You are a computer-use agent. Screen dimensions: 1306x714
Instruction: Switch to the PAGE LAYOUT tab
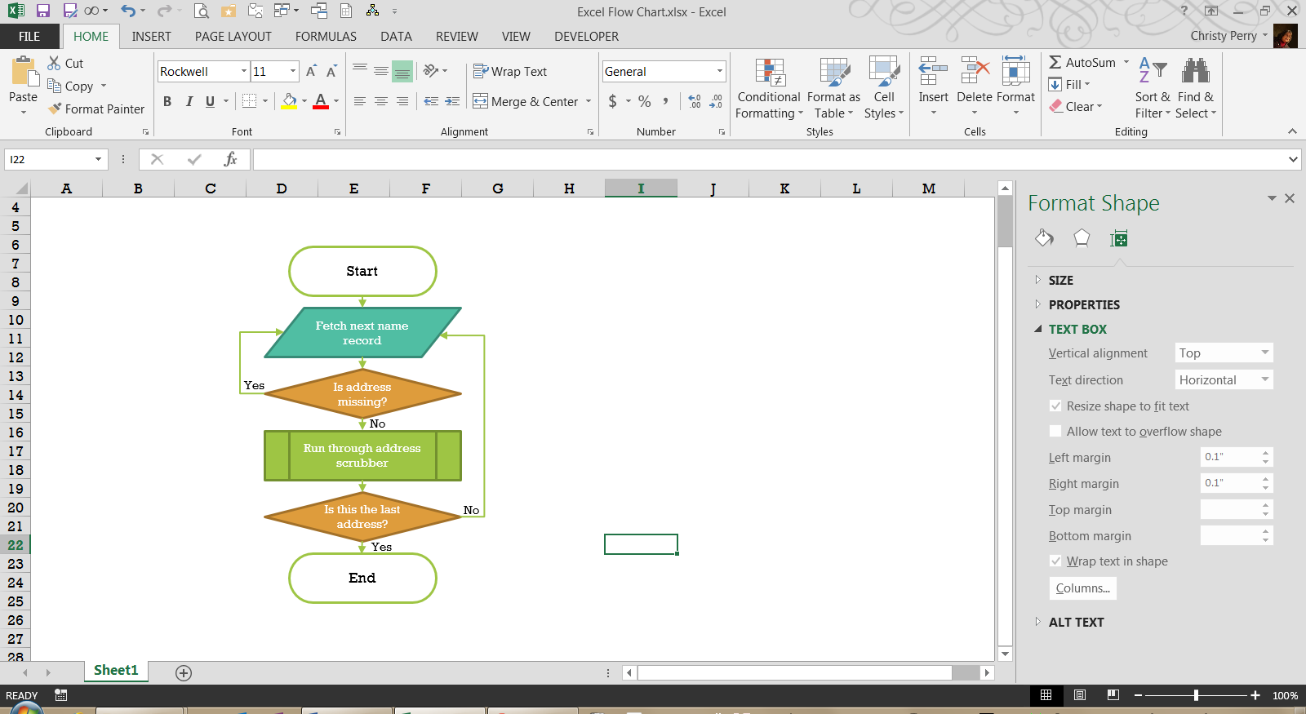233,37
